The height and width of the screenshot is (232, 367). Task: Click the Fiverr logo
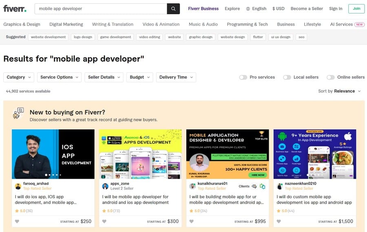15,9
